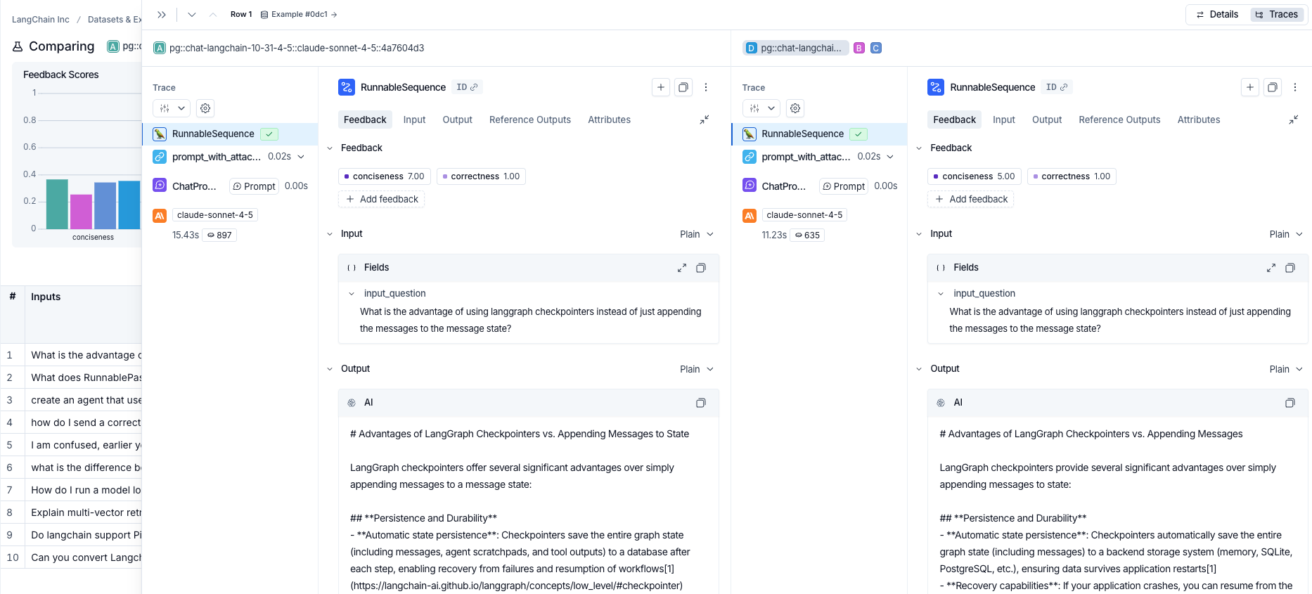The height and width of the screenshot is (594, 1312).
Task: Open left Attributes tab
Action: click(609, 120)
